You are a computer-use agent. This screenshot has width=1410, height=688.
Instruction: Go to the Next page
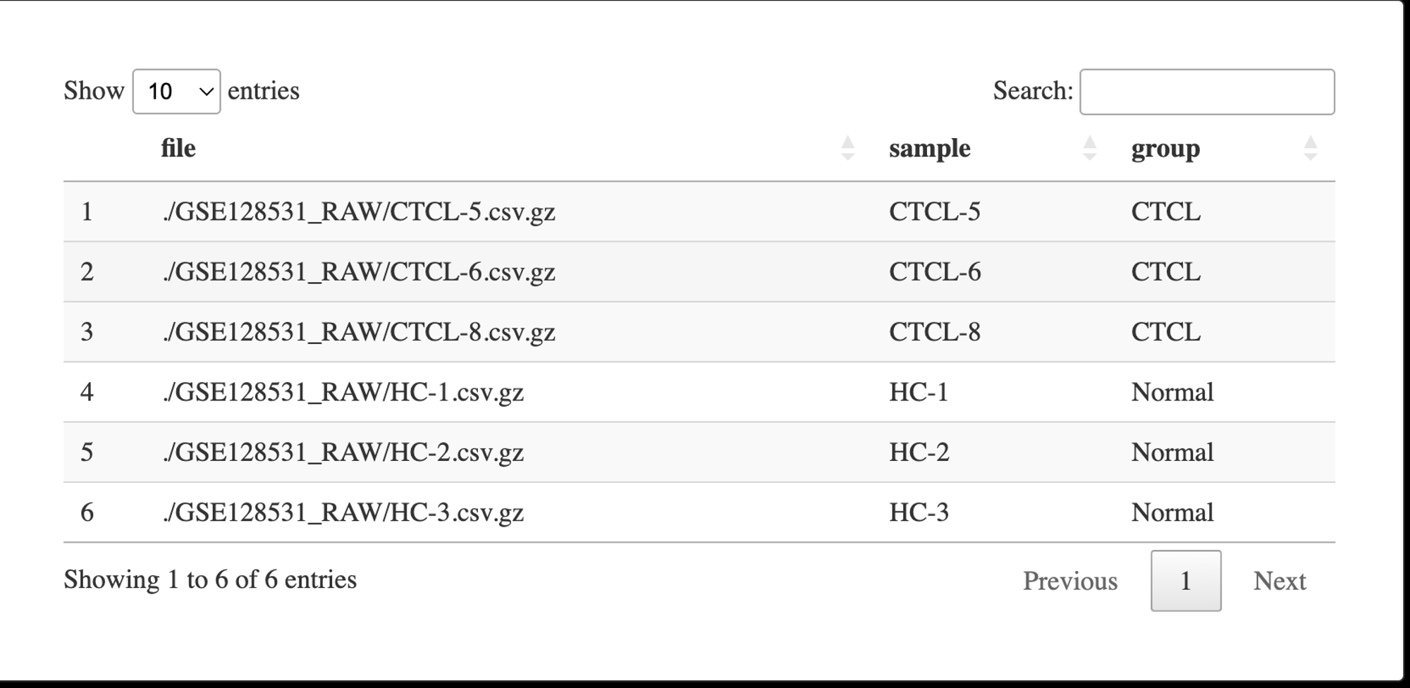coord(1280,581)
